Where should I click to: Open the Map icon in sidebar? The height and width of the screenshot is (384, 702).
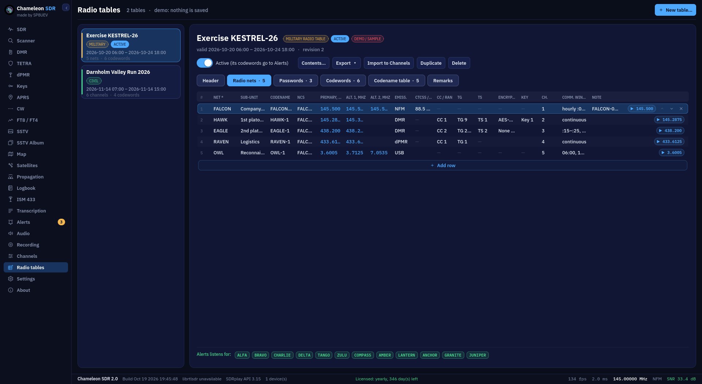click(x=11, y=154)
